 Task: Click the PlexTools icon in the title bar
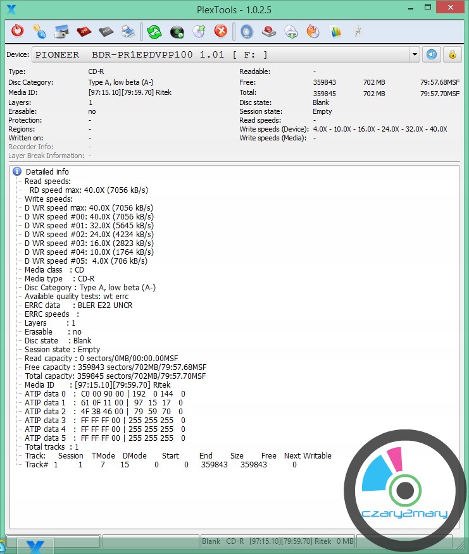point(9,8)
